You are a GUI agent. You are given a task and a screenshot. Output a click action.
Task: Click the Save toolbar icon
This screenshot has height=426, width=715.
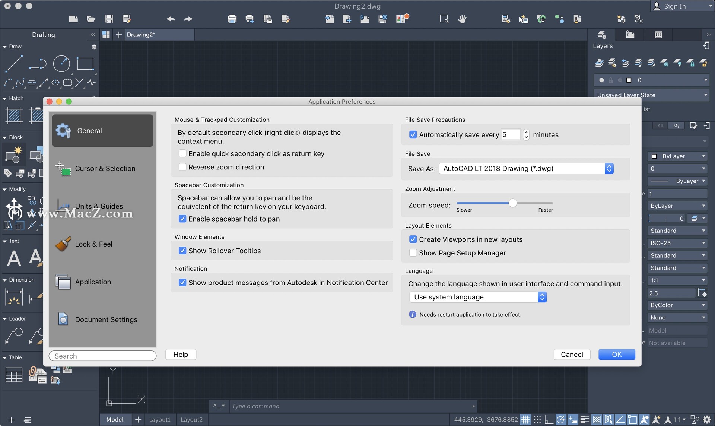[x=109, y=19]
